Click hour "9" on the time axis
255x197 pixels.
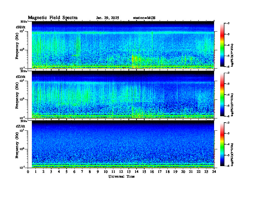(98, 172)
